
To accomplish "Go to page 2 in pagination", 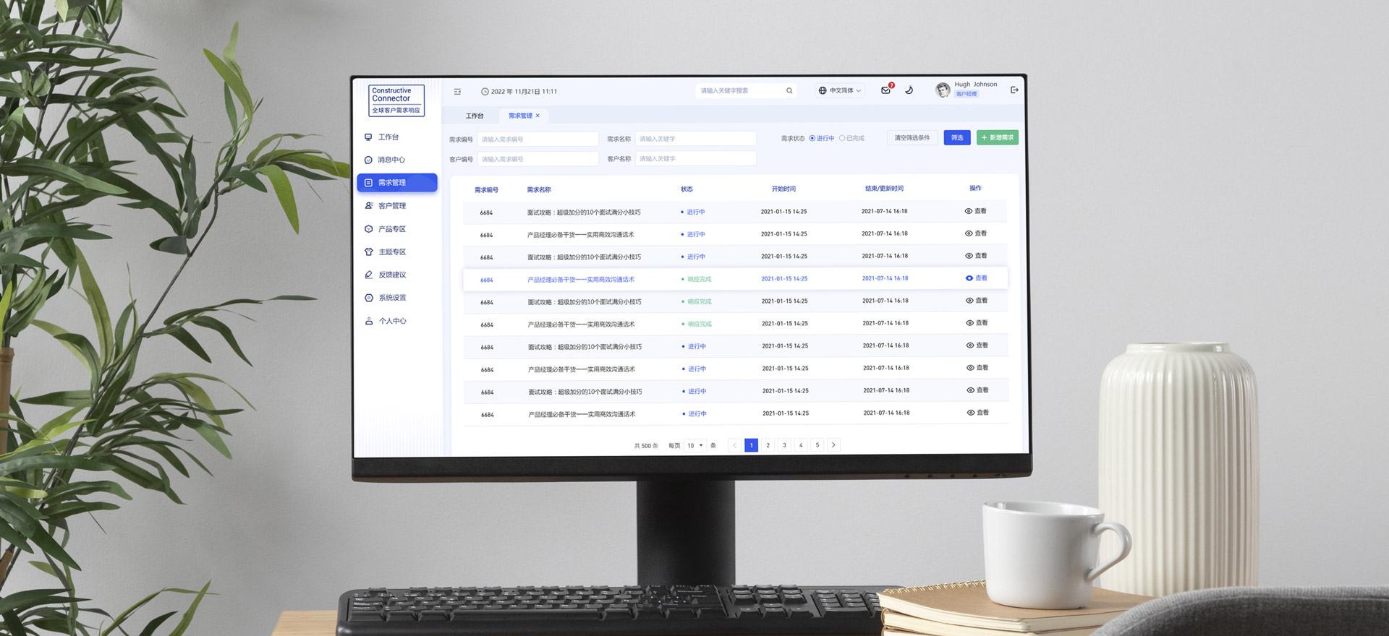I will [x=768, y=445].
